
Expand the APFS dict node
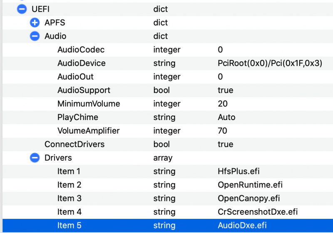tap(35, 23)
